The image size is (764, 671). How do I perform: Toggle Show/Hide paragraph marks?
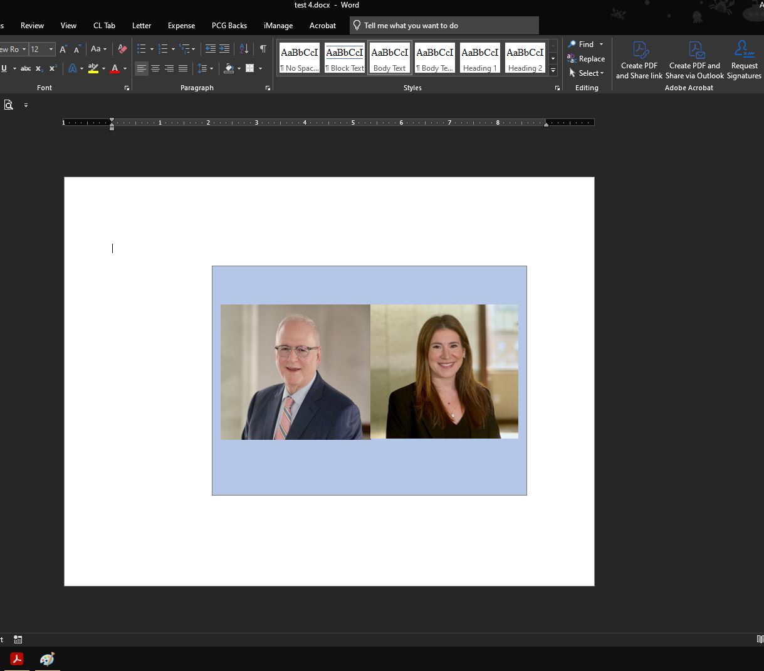tap(263, 49)
